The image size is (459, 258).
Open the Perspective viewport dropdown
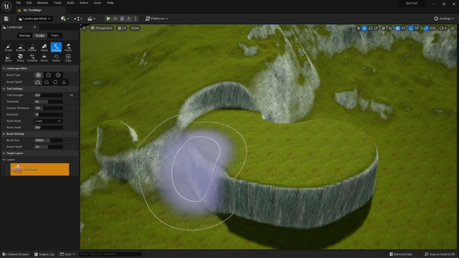point(101,28)
